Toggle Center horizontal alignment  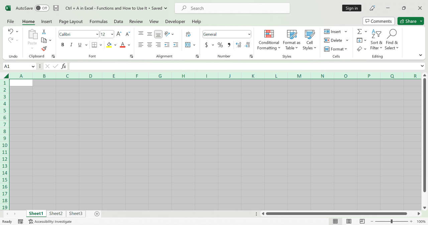149,45
